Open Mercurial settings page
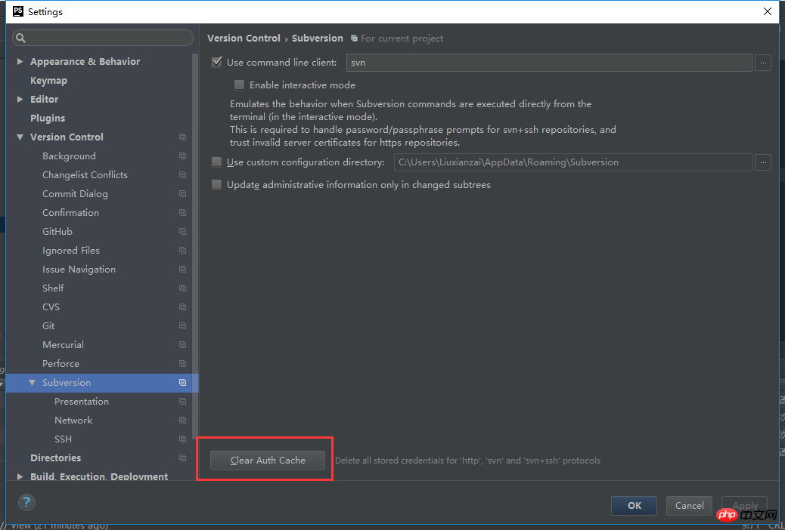 [x=63, y=344]
